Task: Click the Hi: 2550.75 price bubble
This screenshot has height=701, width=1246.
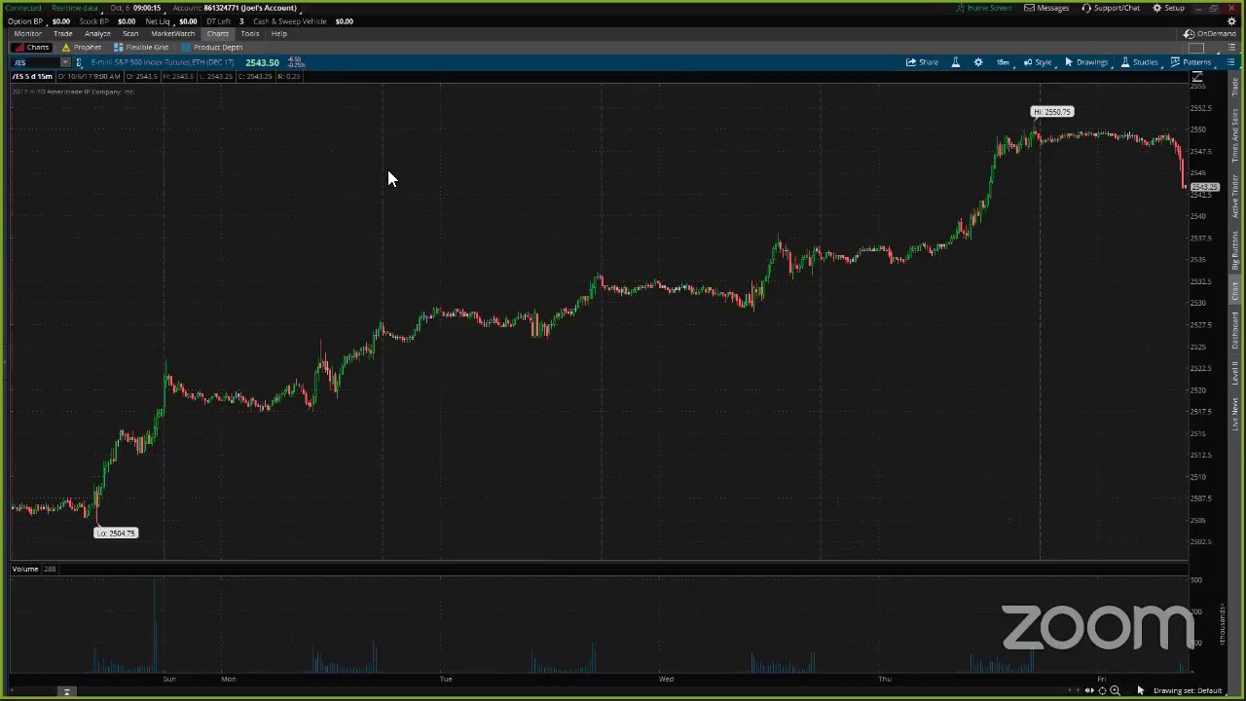Action: pos(1051,112)
